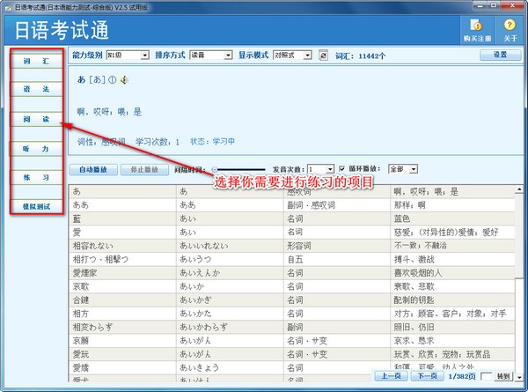Screen dimensions: 528x392
Task: Toggle the 循环播放 checkbox
Action: coord(342,168)
